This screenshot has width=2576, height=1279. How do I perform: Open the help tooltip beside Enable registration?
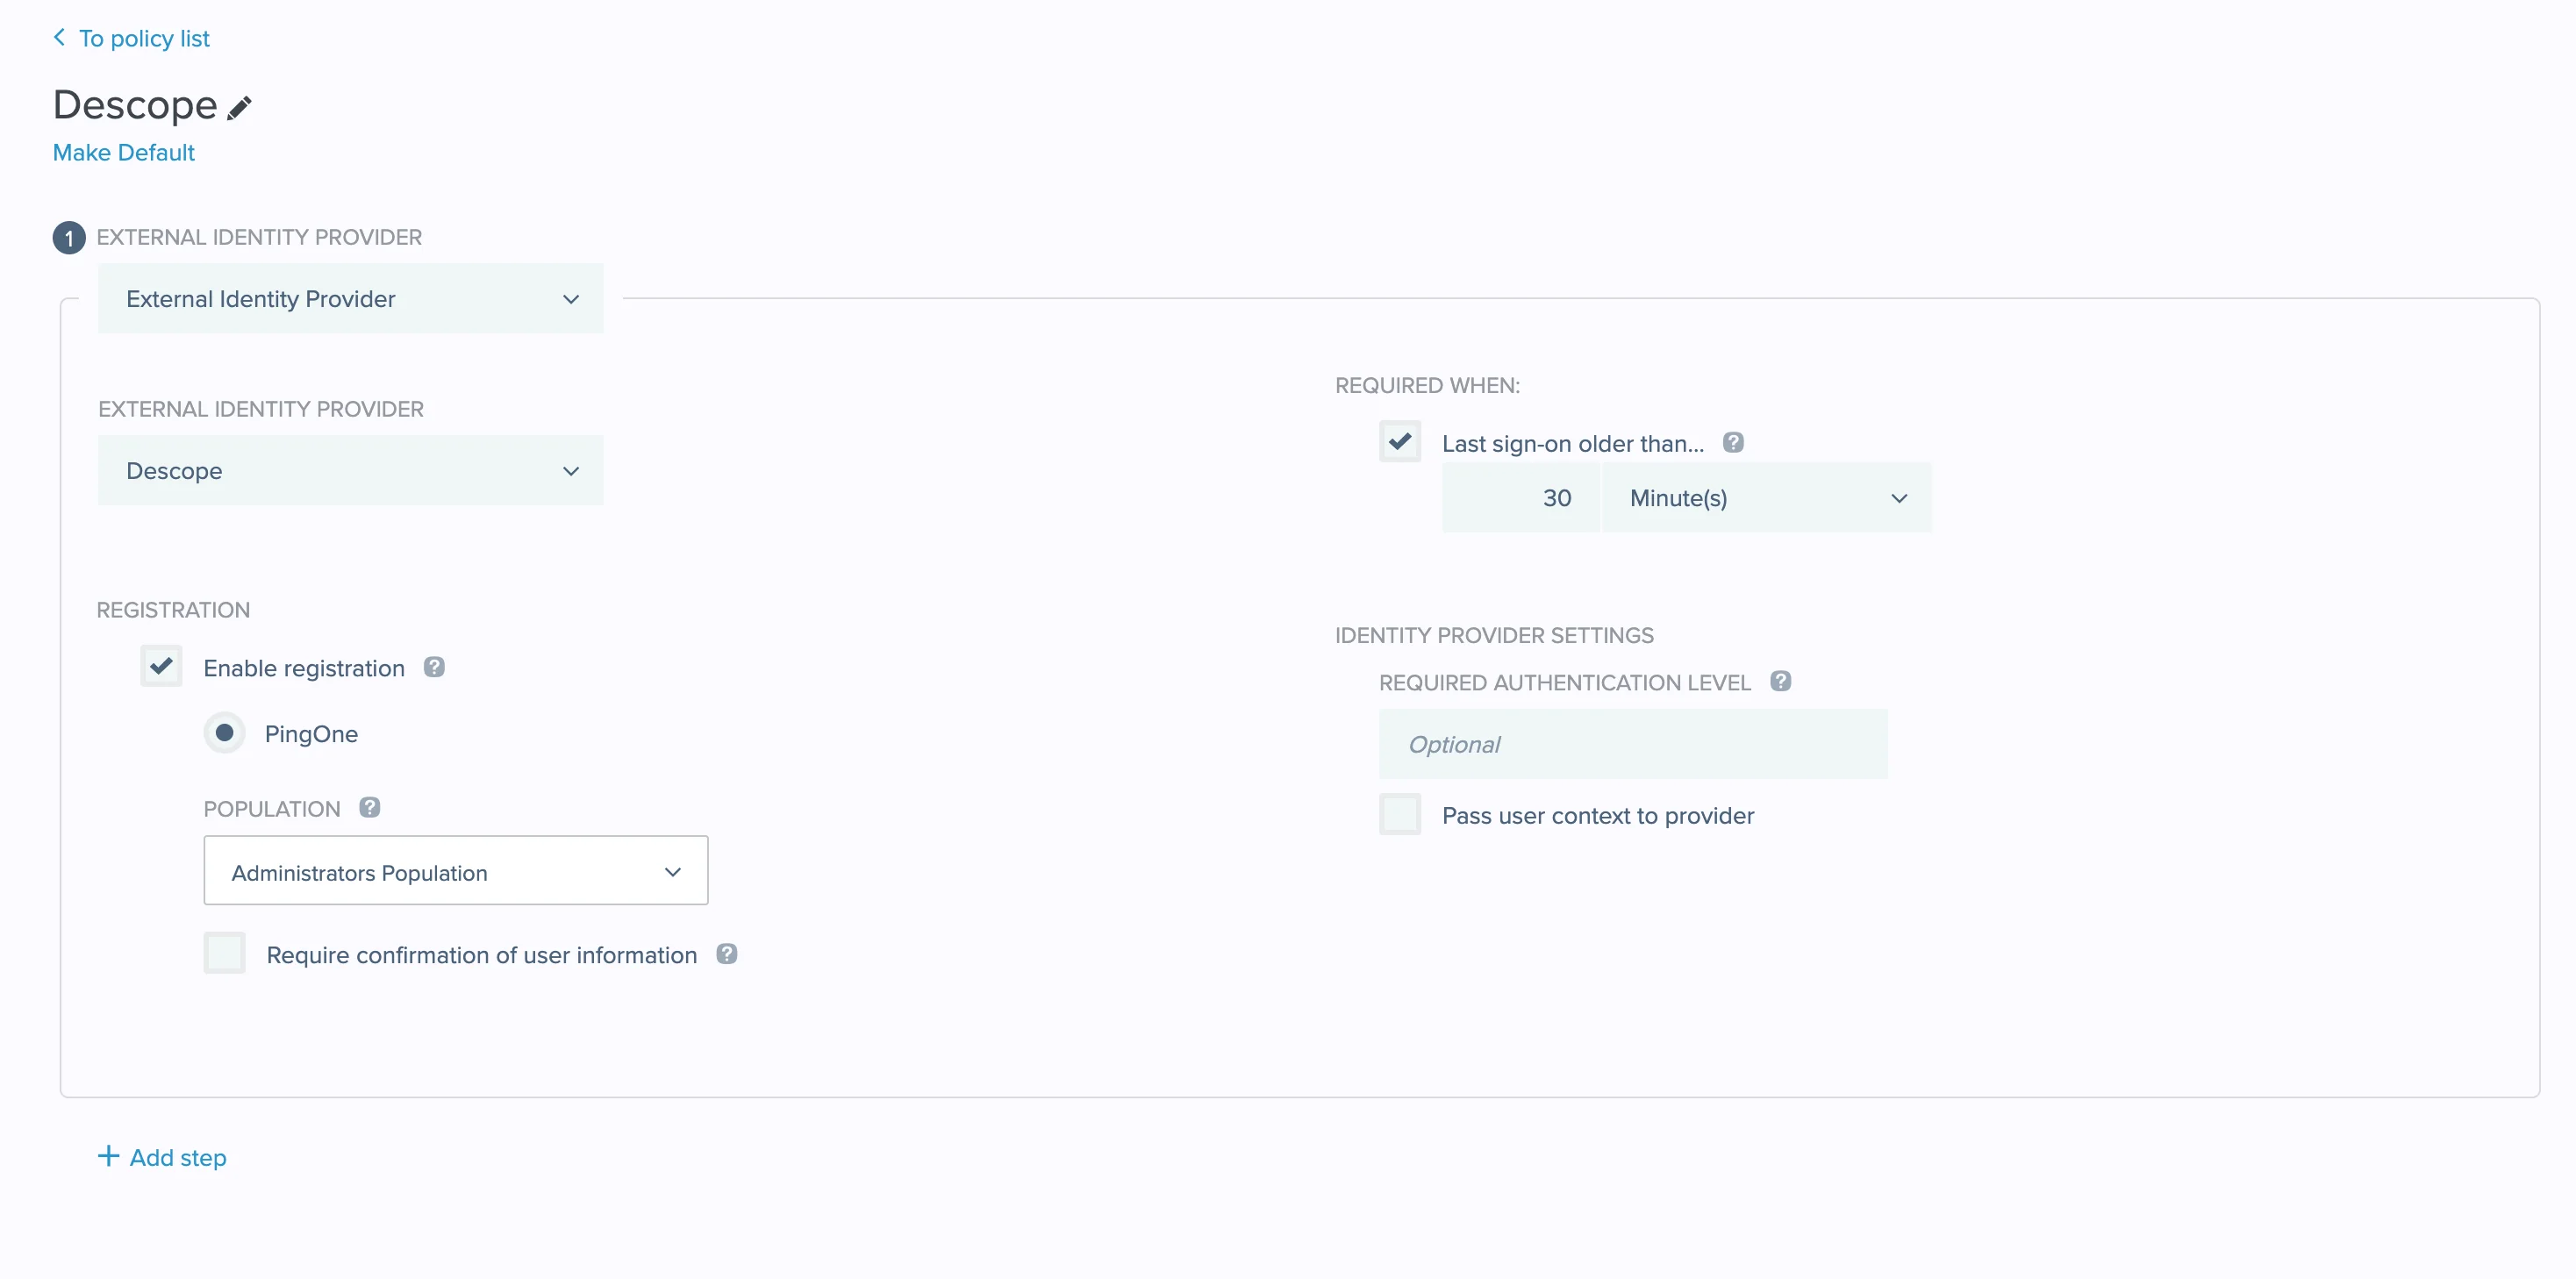(x=435, y=666)
